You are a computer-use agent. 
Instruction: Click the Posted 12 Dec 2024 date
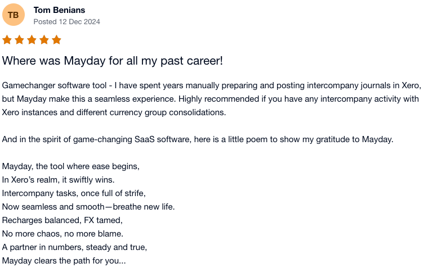click(x=66, y=21)
